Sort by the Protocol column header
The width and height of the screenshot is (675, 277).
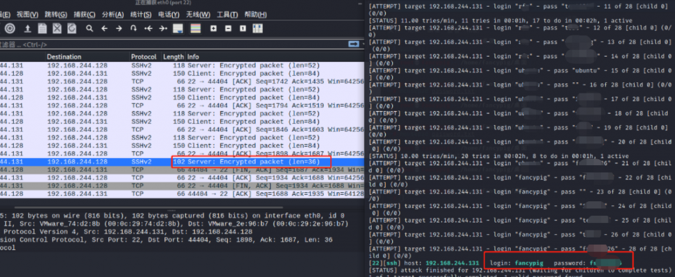point(146,57)
